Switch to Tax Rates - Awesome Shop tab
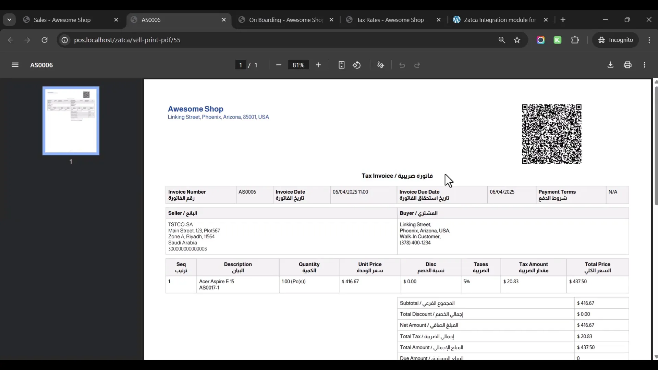The height and width of the screenshot is (370, 658). [x=390, y=20]
